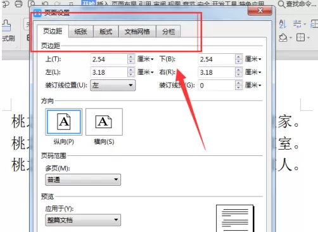Click the 预览 section heading

48,197
